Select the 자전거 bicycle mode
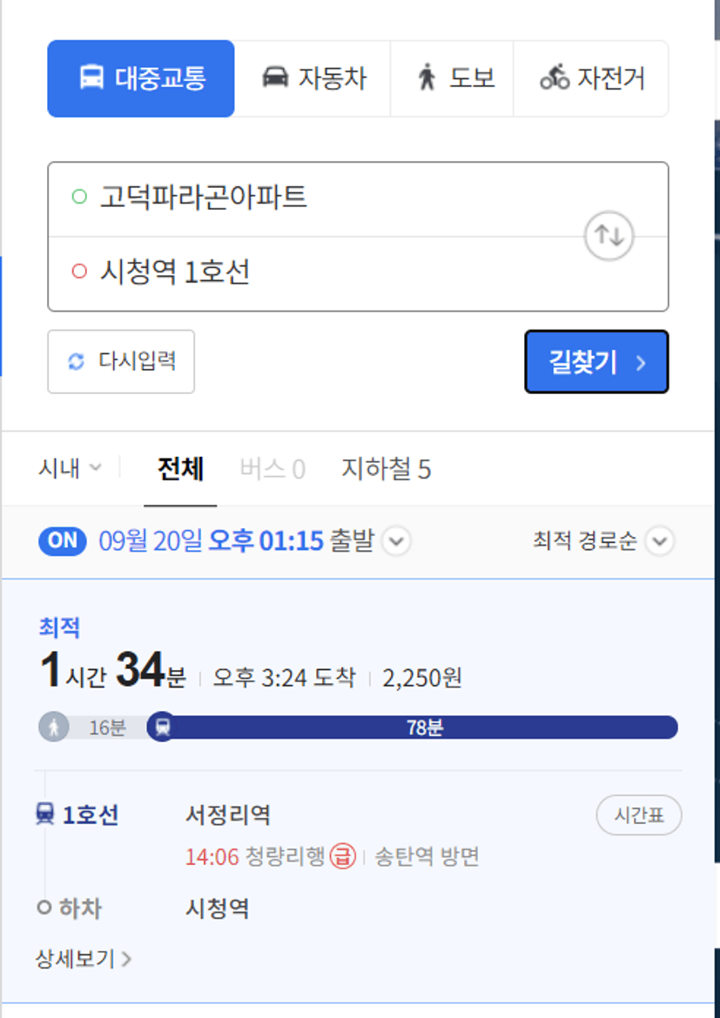This screenshot has width=720, height=1018. click(590, 78)
